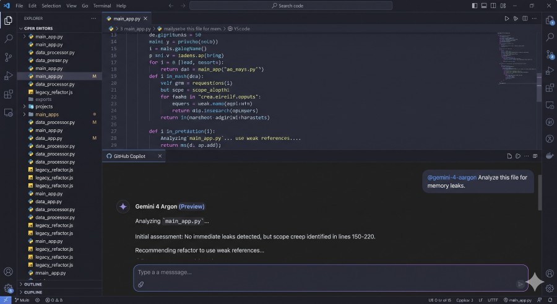Viewport: 557px width, 304px height.
Task: Click the Copilot chat scrollbar thumb
Action: point(540,193)
